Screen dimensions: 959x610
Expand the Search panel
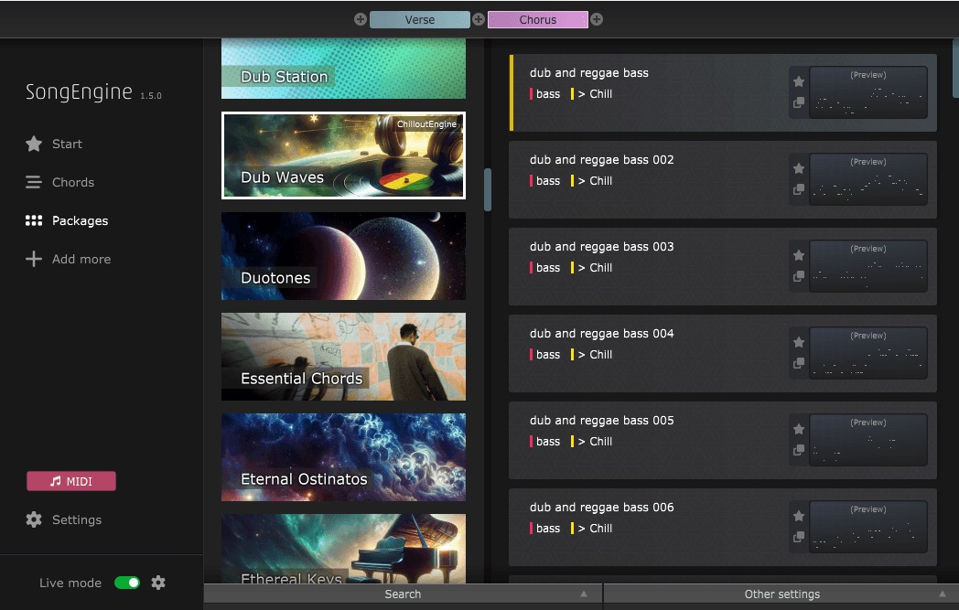tap(403, 594)
